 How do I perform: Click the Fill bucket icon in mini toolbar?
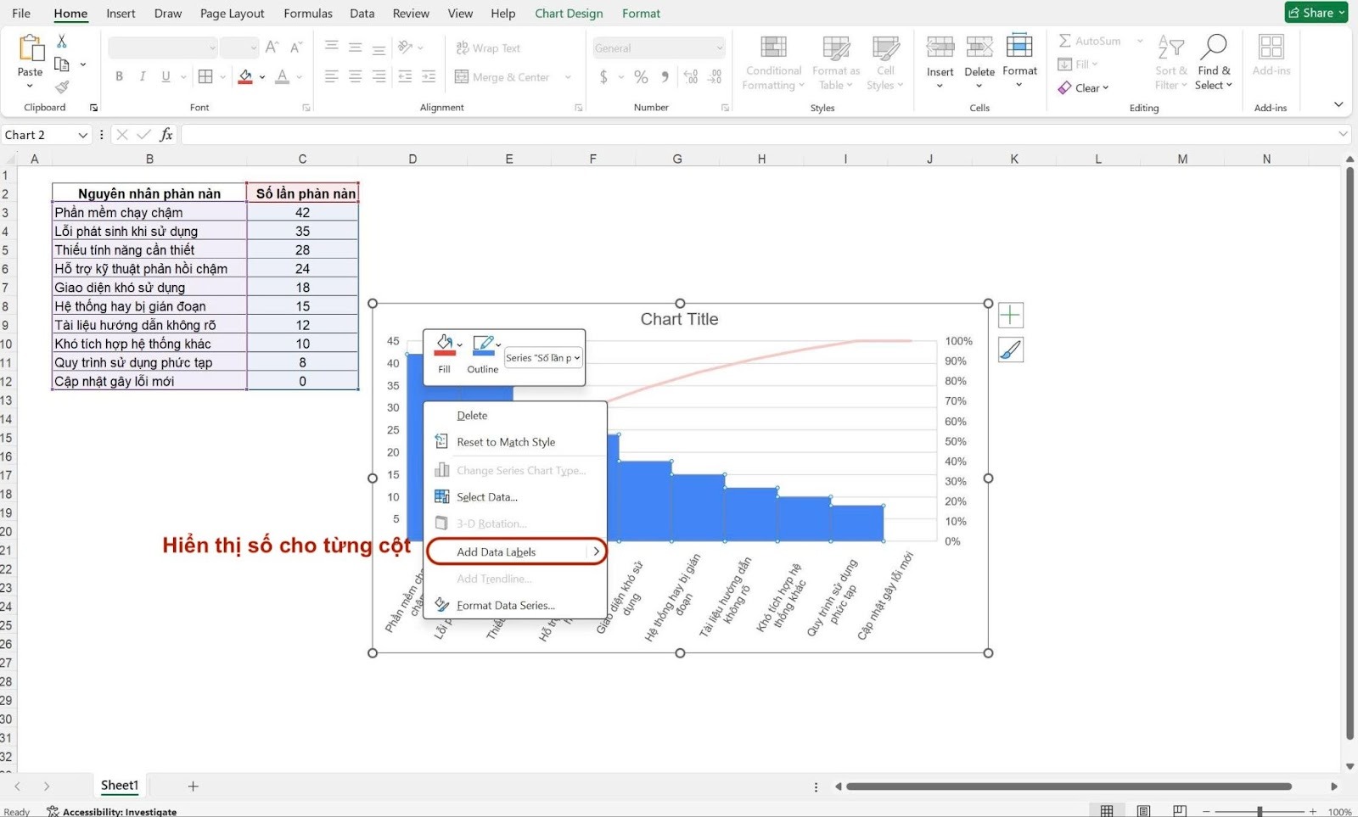click(x=444, y=344)
